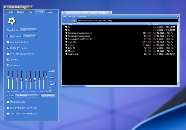This screenshot has width=186, height=130.
Task: Enable Auto Shuffle On Start
Action: (8, 42)
